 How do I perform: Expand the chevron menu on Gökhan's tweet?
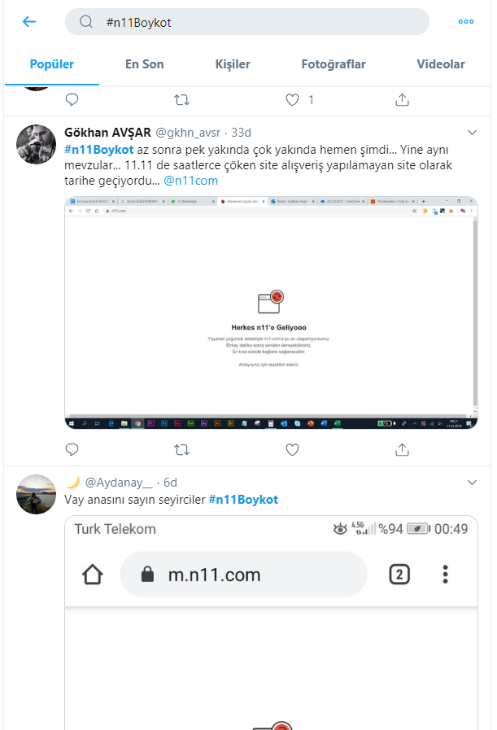click(x=472, y=133)
